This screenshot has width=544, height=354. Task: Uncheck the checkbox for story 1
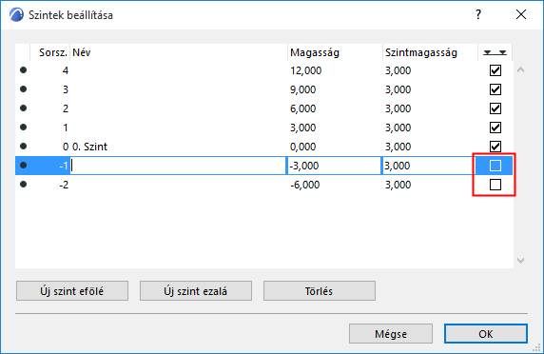tap(495, 128)
